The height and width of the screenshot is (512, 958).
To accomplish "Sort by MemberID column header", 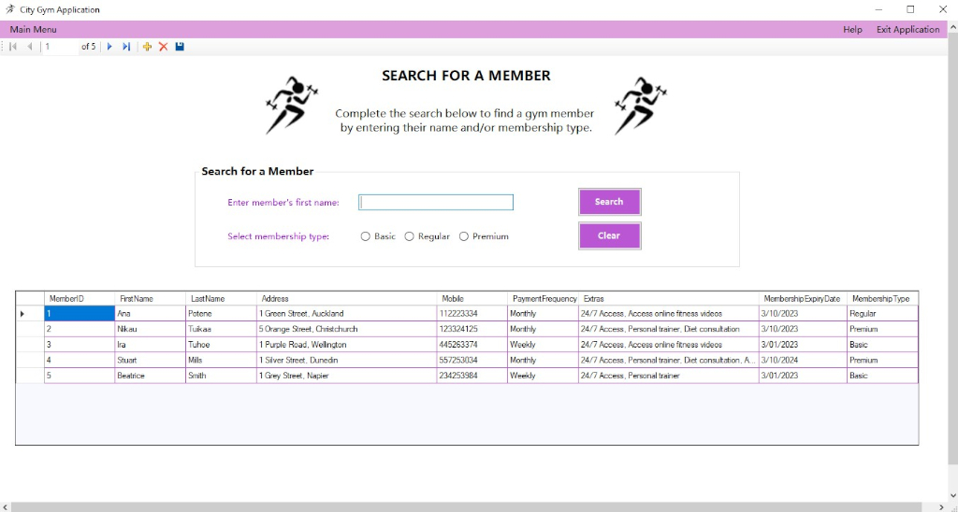I will point(80,299).
